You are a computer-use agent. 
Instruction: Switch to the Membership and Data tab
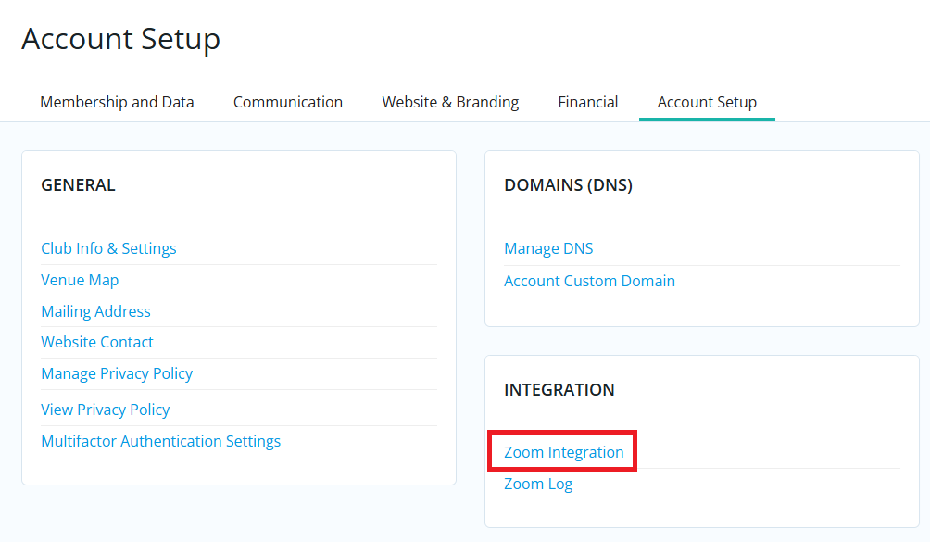click(117, 102)
